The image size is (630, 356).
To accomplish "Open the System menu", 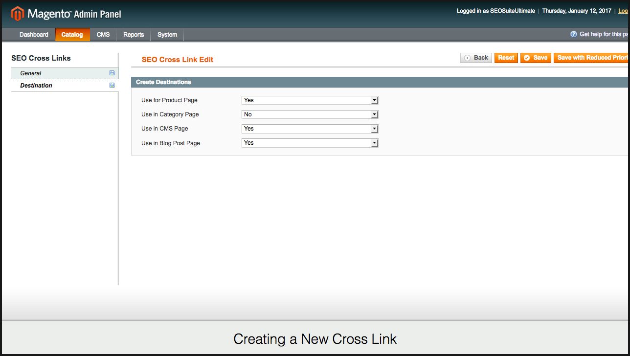I will [167, 35].
